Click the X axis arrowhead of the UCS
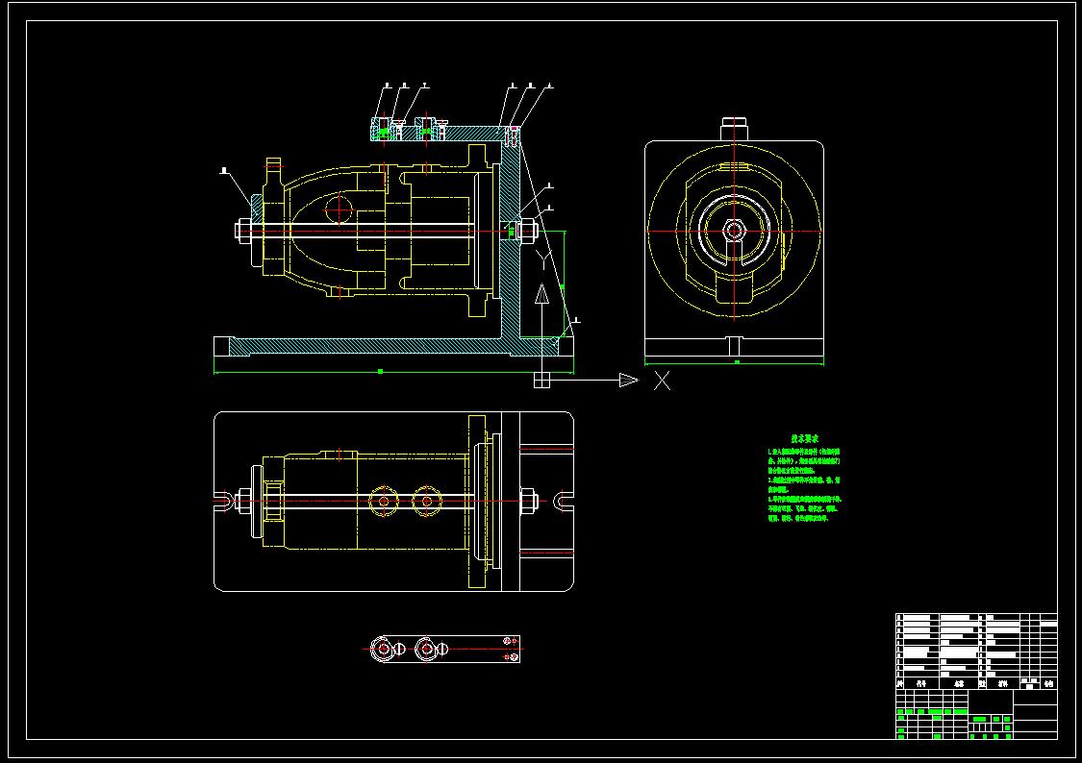Viewport: 1082px width, 763px height. tap(629, 380)
